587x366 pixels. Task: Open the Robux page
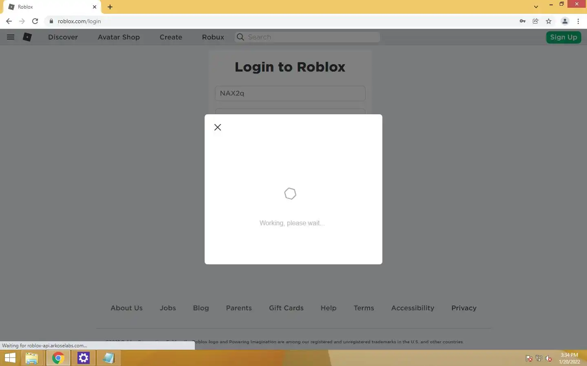[x=213, y=37]
